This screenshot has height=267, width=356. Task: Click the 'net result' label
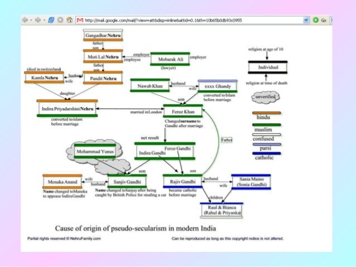pyautogui.click(x=150, y=138)
